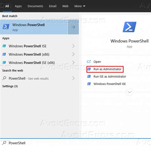Click the Windows PowerShell (x86) list icon
The height and width of the screenshot is (147, 151).
(4, 54)
